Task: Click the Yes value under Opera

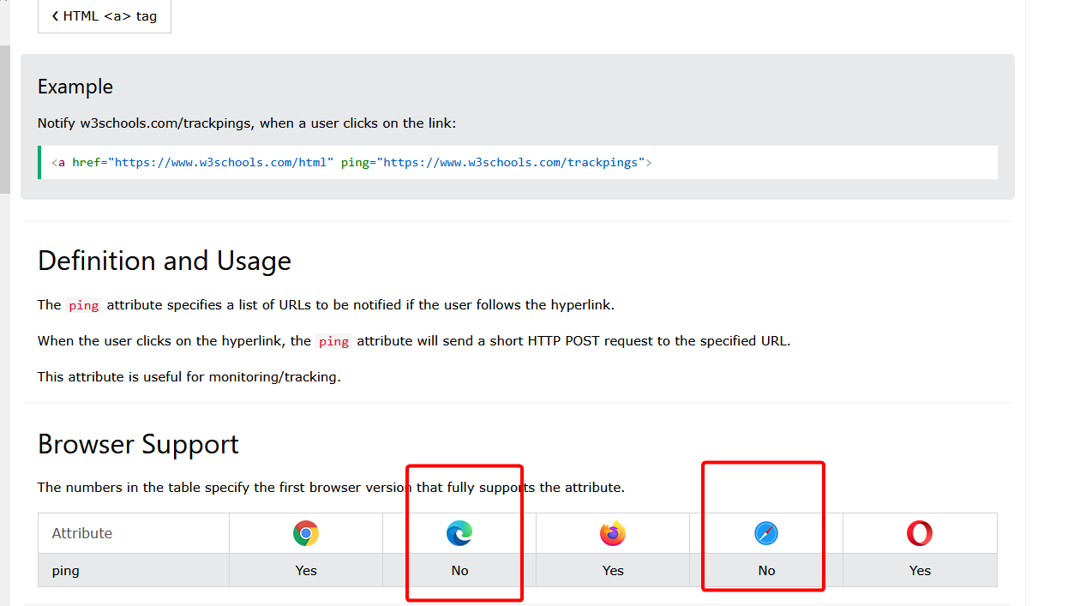Action: pos(920,570)
